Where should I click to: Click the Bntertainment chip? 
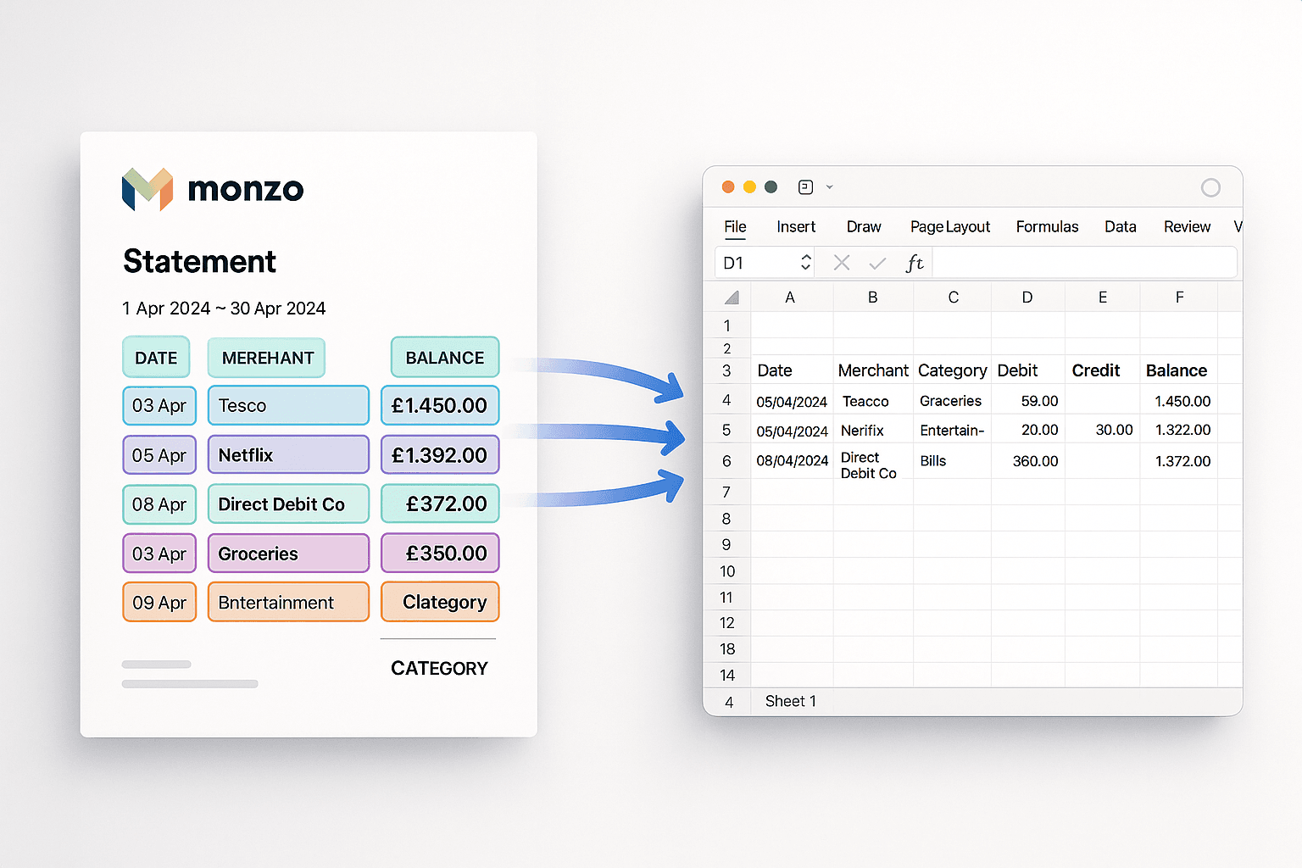(288, 602)
